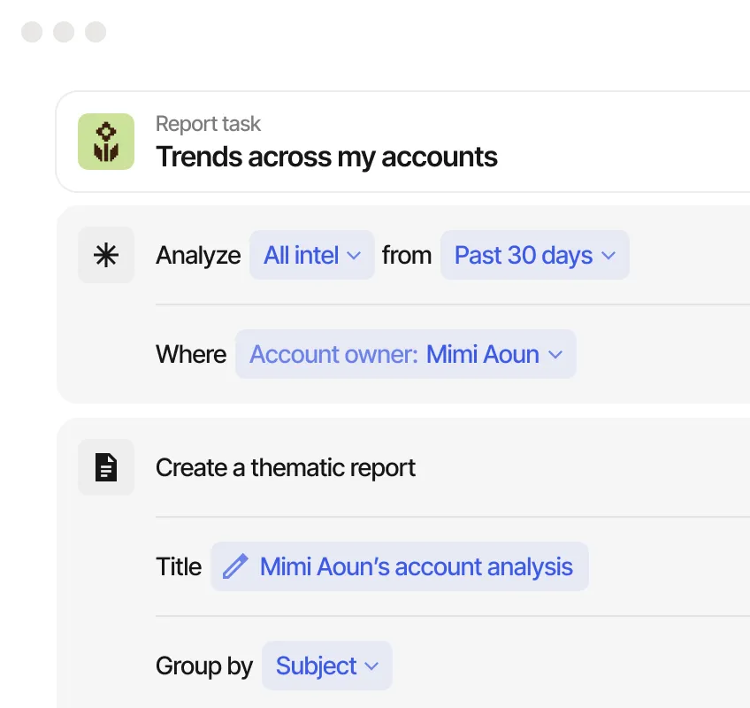The image size is (750, 708).
Task: Click the document icon on the report step
Action: click(x=106, y=467)
